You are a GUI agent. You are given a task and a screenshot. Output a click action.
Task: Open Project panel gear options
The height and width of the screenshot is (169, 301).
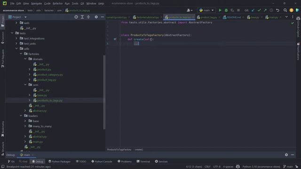96,17
